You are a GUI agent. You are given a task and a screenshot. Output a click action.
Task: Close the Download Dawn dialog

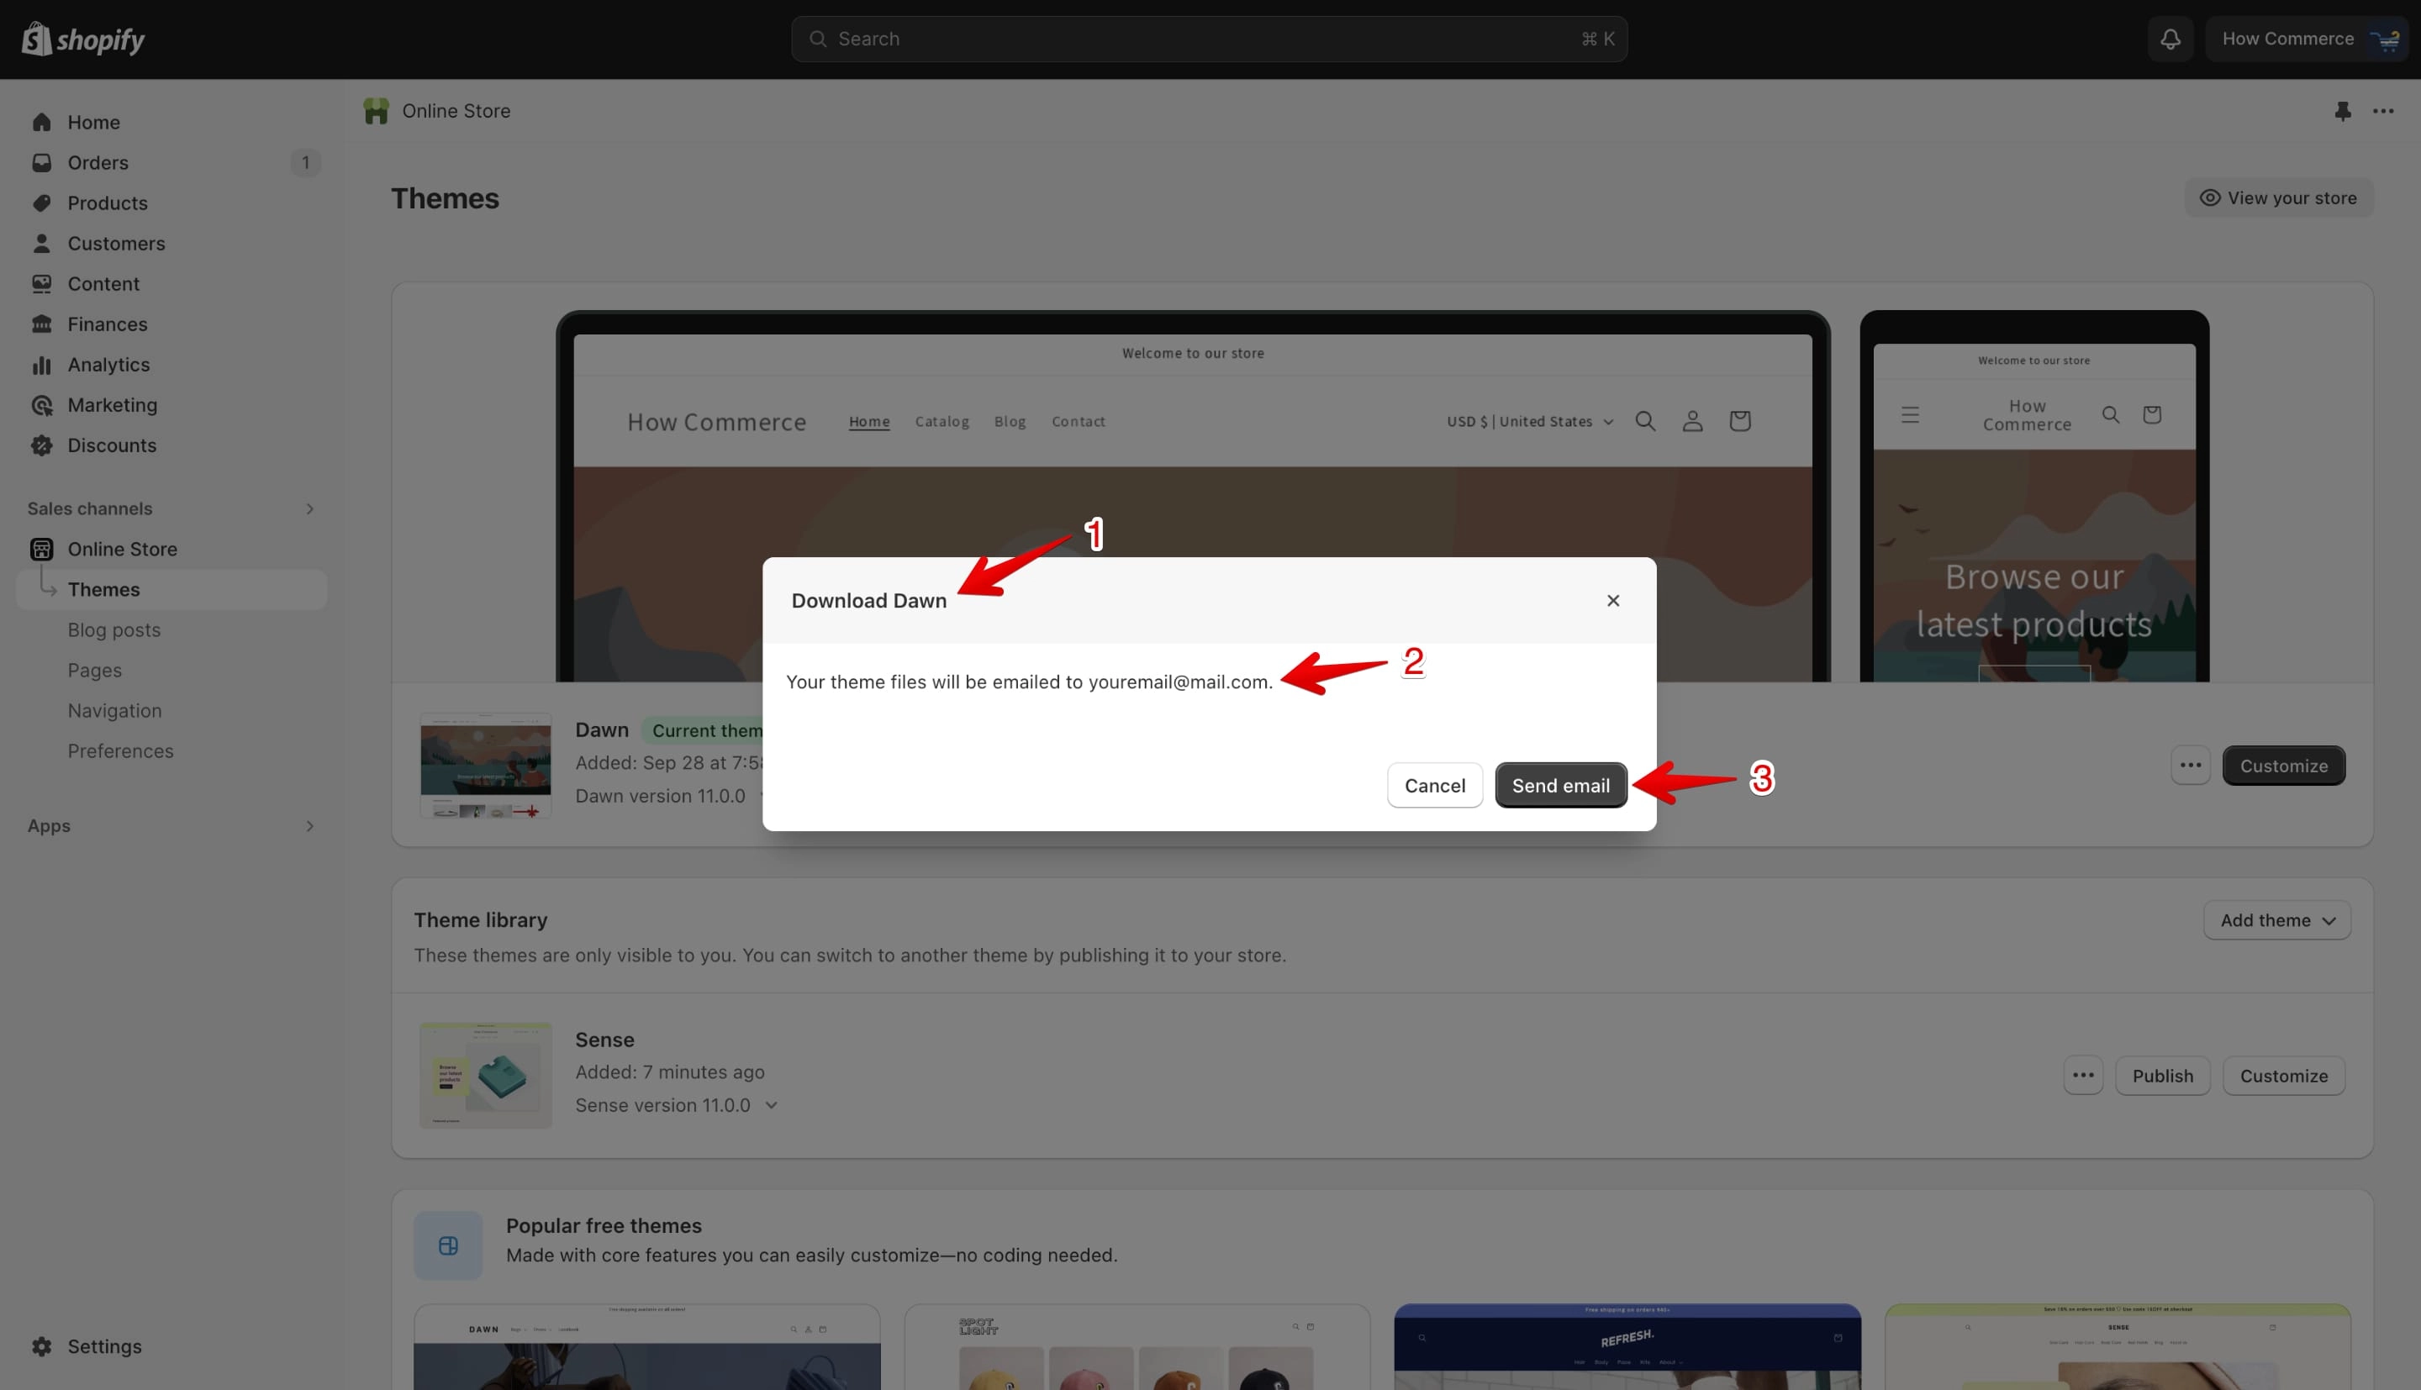tap(1612, 601)
